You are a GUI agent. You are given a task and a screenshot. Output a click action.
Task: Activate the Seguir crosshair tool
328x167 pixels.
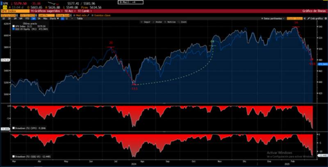pos(146,22)
